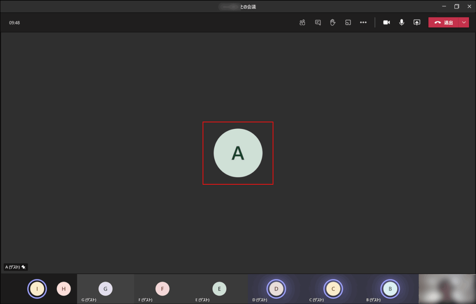Open the participants panel icon
This screenshot has width=476, height=304.
pyautogui.click(x=302, y=22)
